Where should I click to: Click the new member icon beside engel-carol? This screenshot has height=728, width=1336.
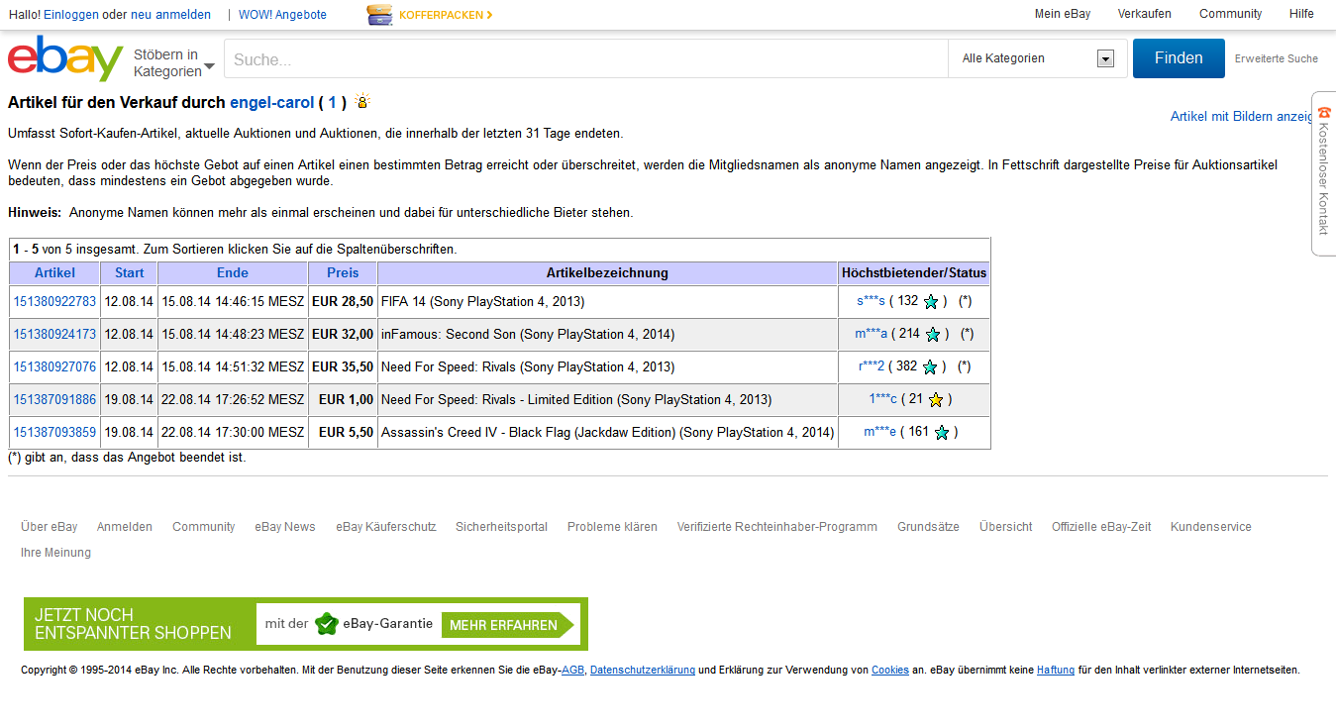(362, 101)
